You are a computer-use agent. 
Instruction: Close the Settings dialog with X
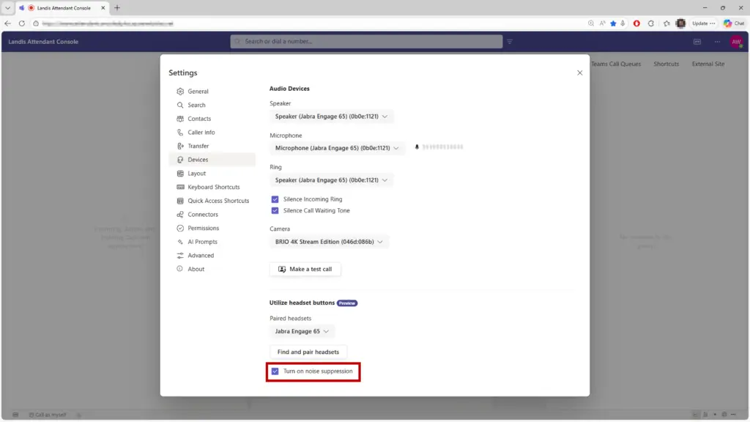point(579,73)
